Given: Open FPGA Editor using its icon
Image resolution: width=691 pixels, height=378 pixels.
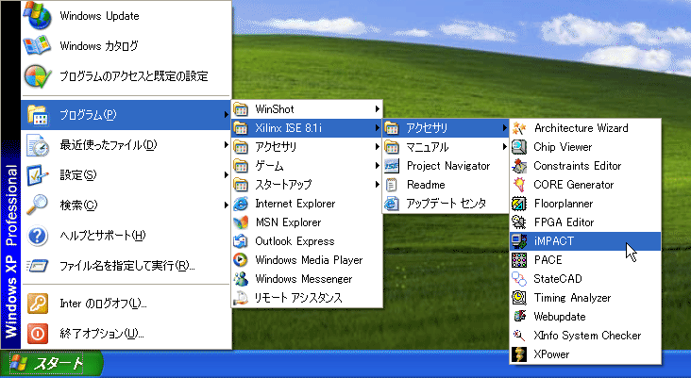Looking at the screenshot, I should (x=518, y=222).
